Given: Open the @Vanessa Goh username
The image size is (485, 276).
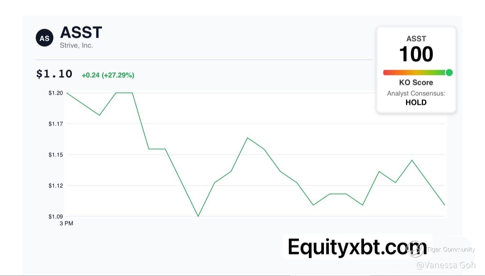Looking at the screenshot, I should (446, 265).
